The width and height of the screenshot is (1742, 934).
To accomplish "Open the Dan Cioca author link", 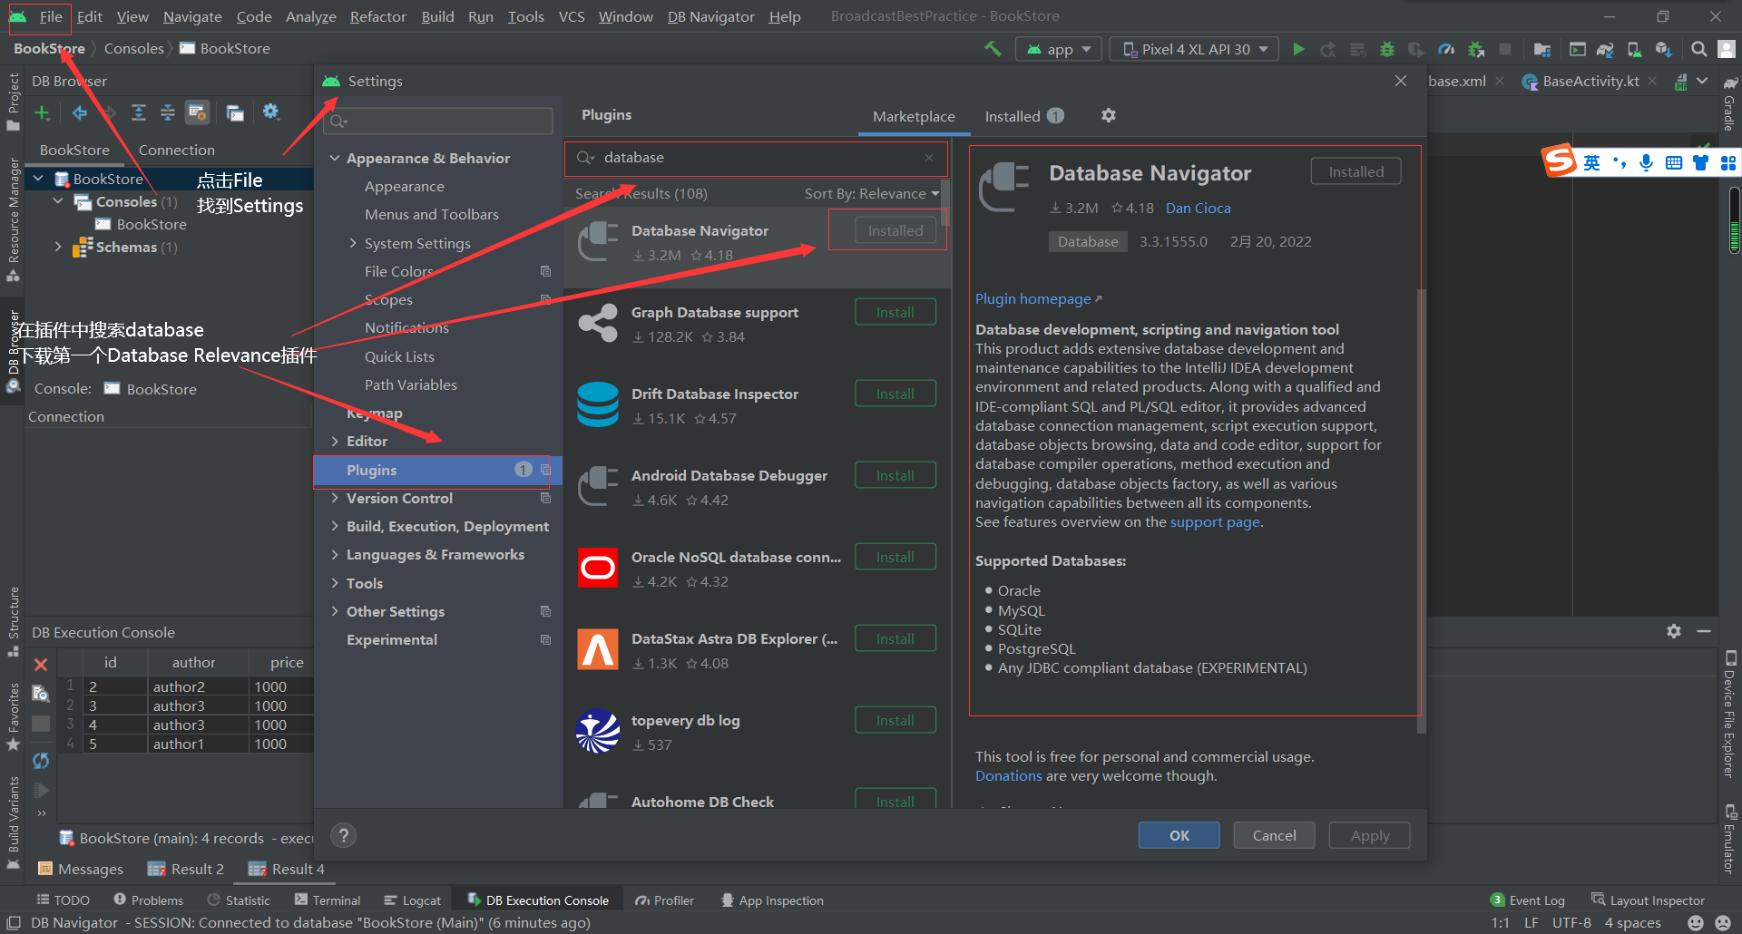I will click(1198, 208).
